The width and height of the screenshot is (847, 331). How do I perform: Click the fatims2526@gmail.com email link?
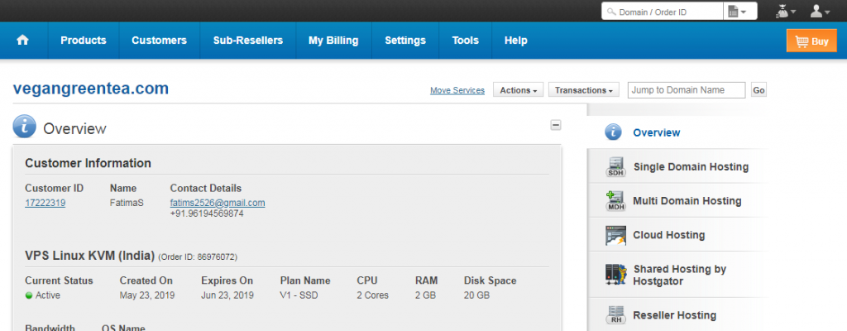[218, 204]
